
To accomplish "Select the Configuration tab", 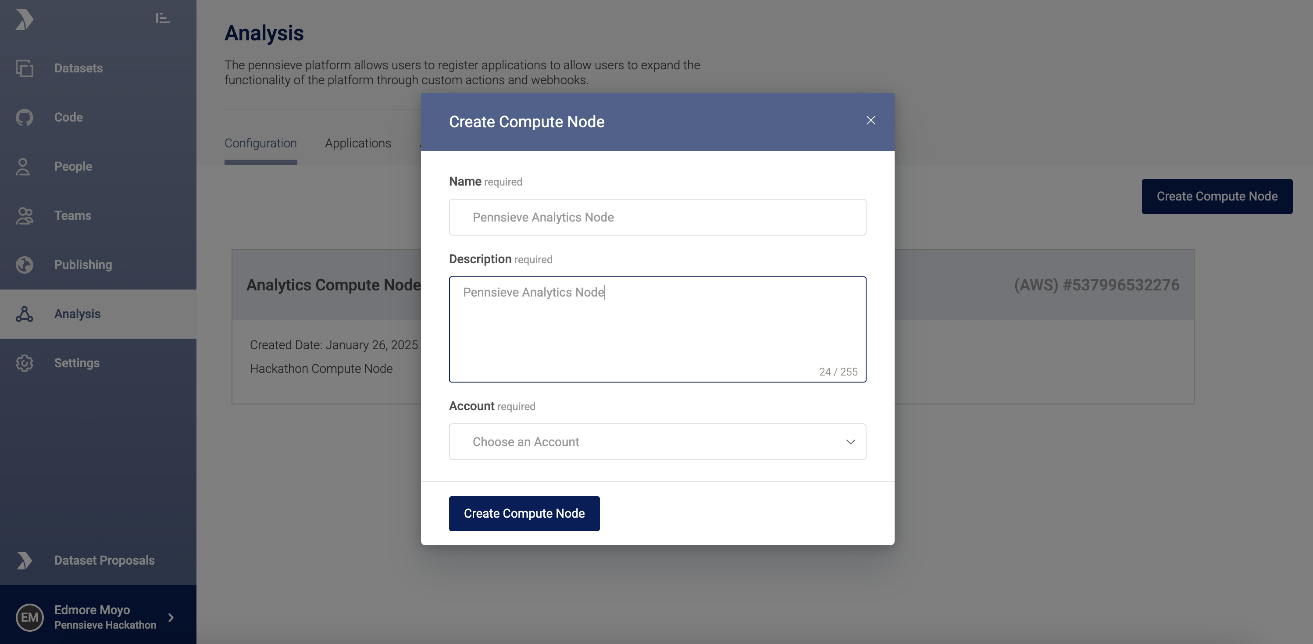I will pyautogui.click(x=260, y=143).
